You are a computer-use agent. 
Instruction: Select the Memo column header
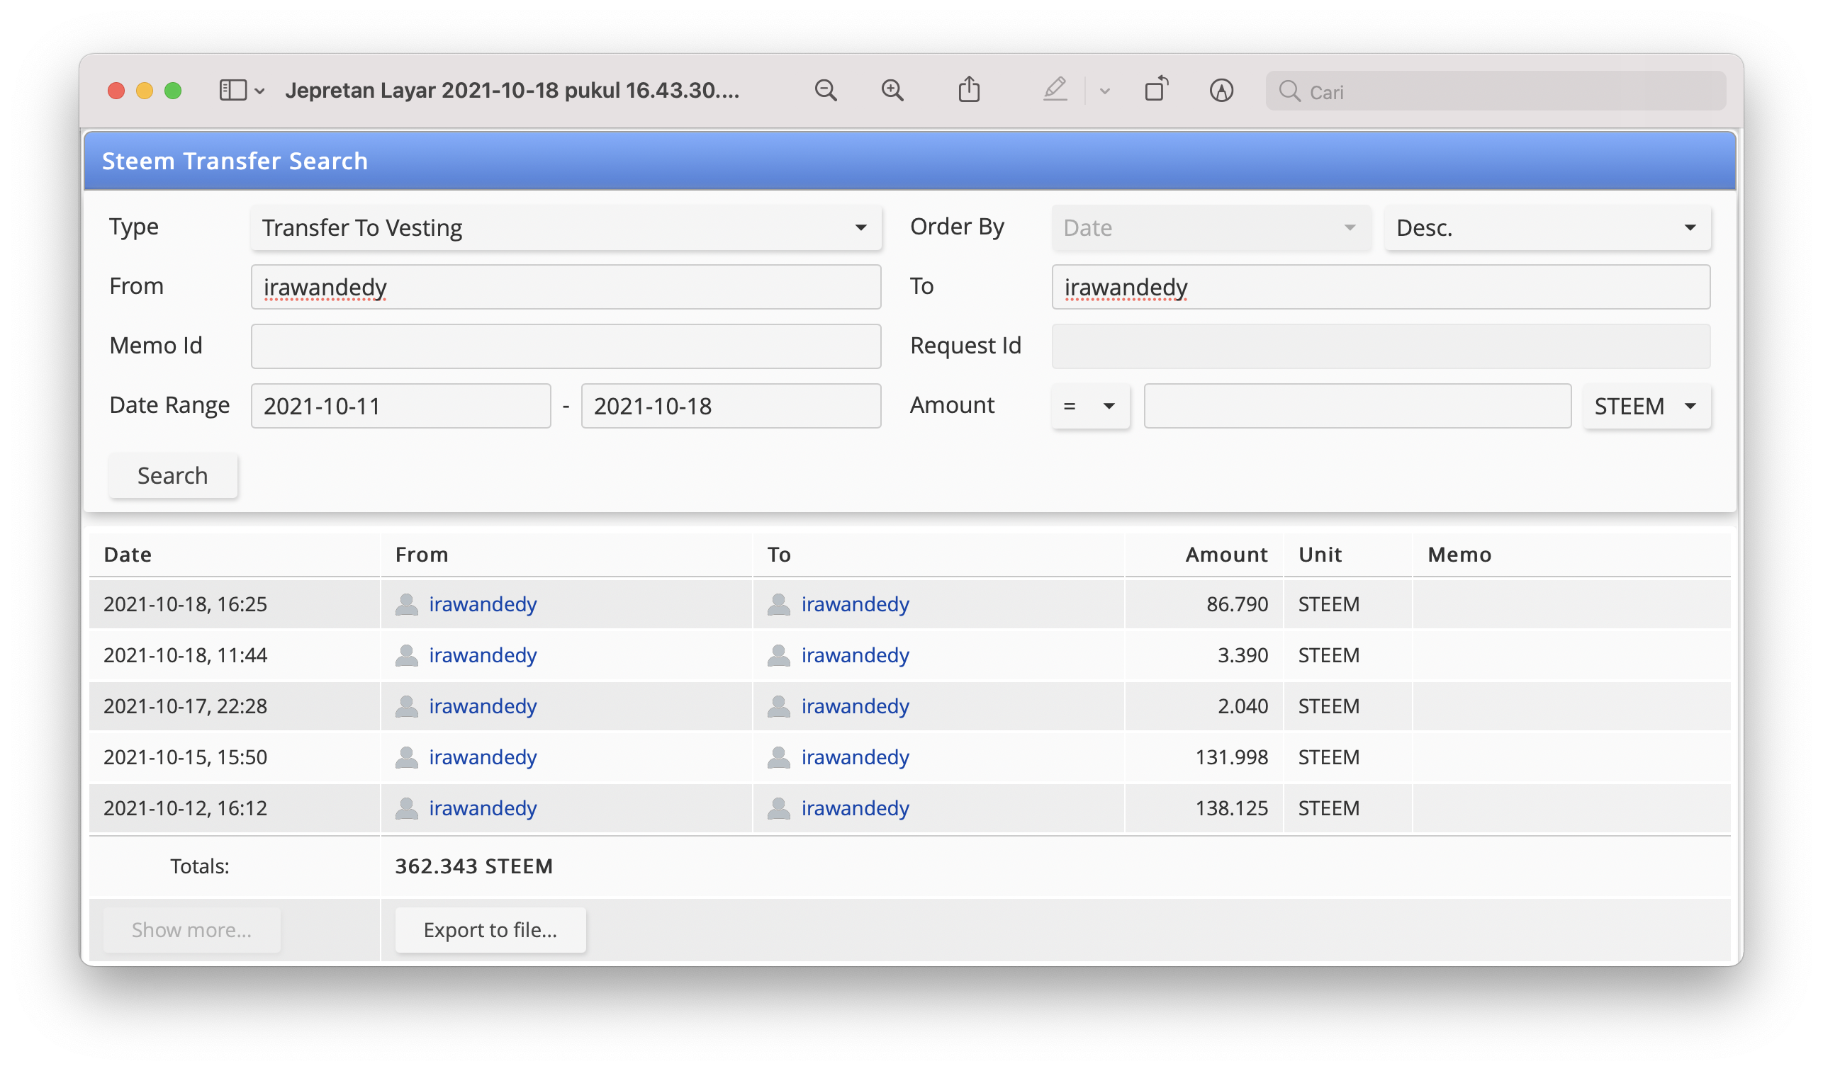[x=1459, y=555]
